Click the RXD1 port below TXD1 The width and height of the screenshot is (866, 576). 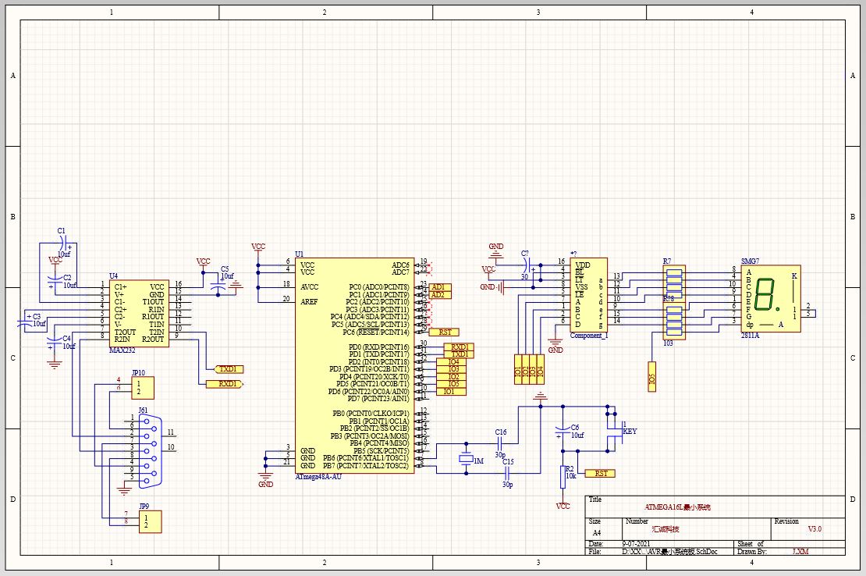tap(224, 384)
